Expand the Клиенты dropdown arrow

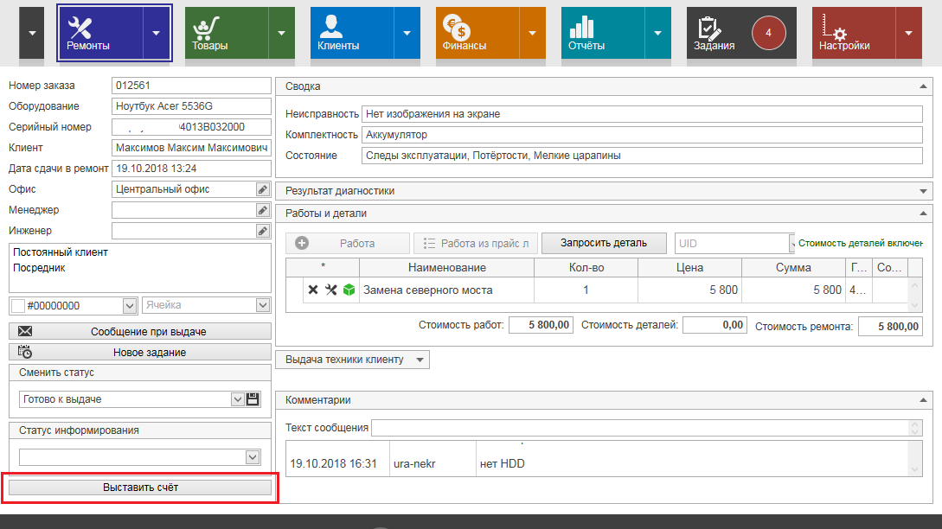pyautogui.click(x=407, y=33)
